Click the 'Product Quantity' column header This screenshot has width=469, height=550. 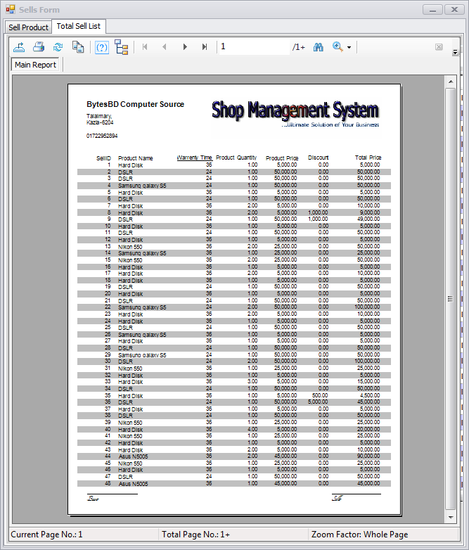(x=236, y=158)
